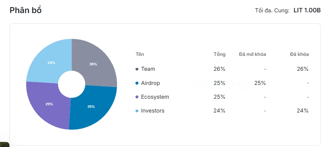Select the Investors row label

pos(153,111)
